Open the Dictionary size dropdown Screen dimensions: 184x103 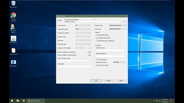point(83,37)
